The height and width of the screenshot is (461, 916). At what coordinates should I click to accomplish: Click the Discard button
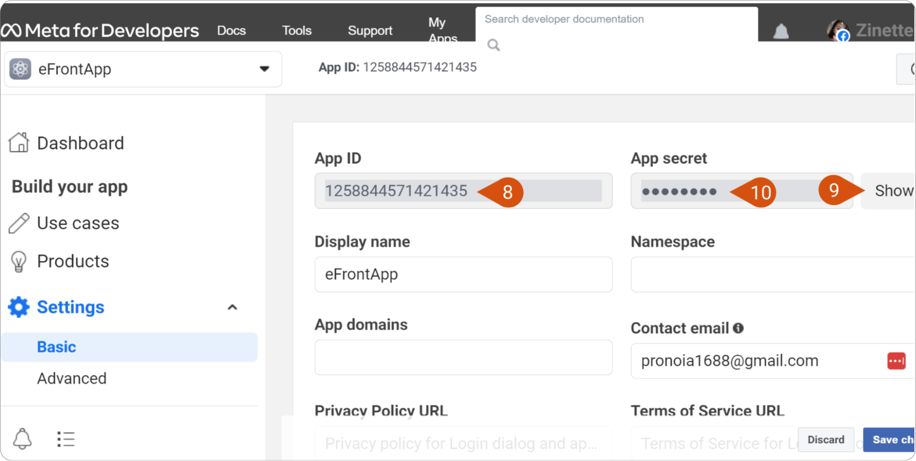pyautogui.click(x=826, y=440)
